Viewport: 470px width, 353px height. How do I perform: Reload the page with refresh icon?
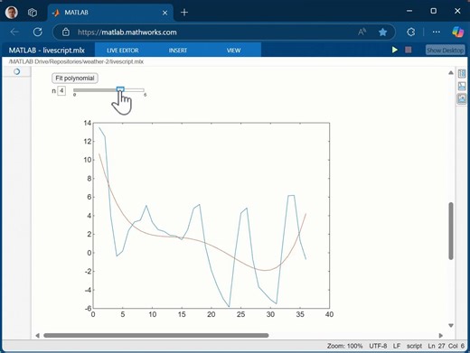38,32
